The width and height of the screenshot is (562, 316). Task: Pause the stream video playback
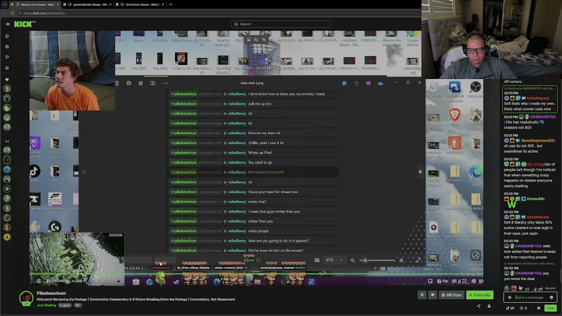tap(39, 281)
